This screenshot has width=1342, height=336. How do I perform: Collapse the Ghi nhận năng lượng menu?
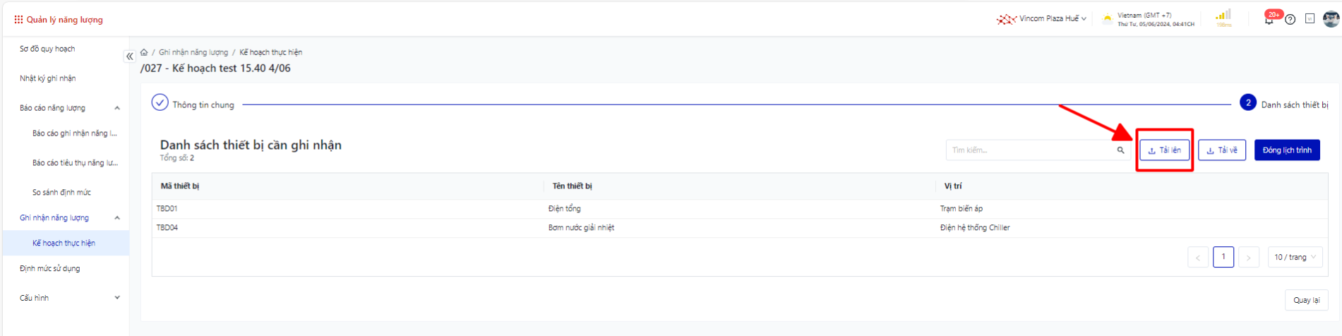pos(117,218)
